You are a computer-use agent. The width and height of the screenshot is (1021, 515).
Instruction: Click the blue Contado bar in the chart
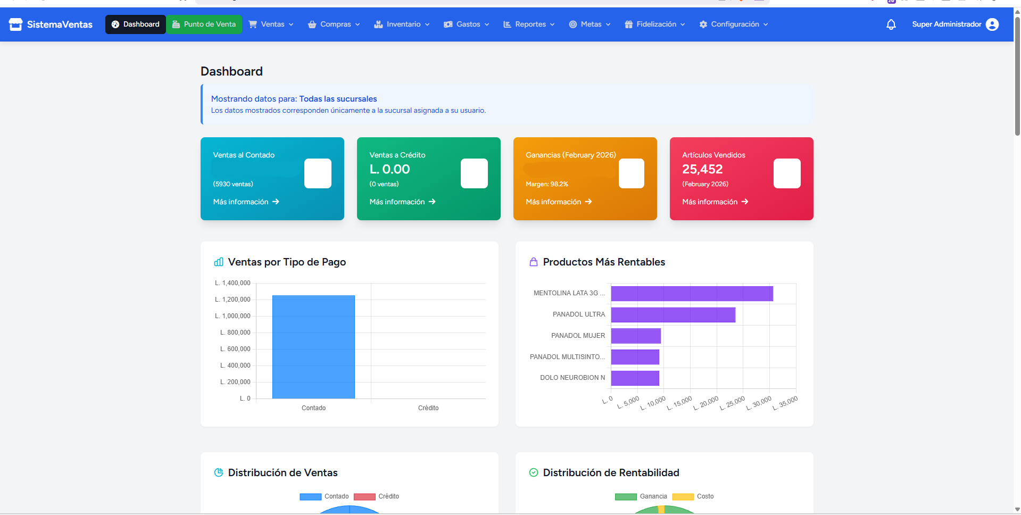(x=313, y=347)
